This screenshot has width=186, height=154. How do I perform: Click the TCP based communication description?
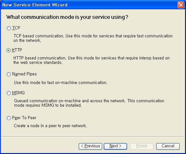pos(93,38)
